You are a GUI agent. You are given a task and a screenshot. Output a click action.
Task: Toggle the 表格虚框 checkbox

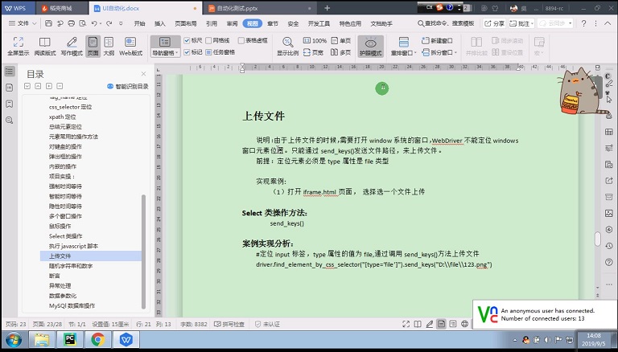click(241, 40)
